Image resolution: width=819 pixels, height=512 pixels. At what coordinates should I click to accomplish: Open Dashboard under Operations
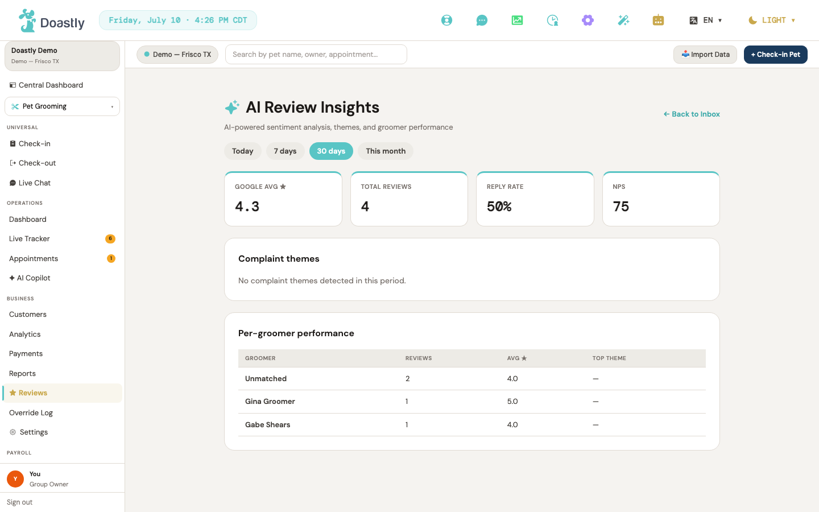(x=62, y=220)
